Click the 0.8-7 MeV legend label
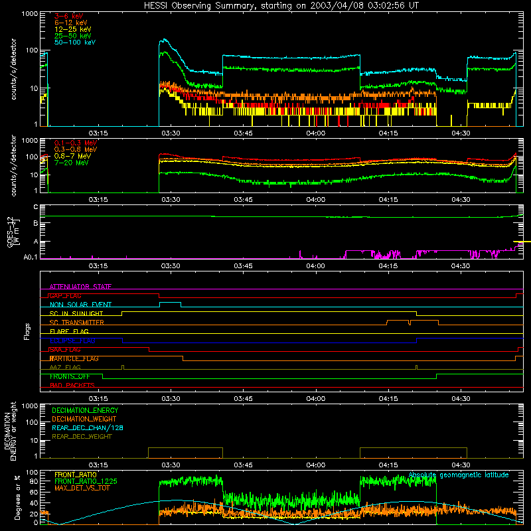This screenshot has width=531, height=531. point(72,156)
